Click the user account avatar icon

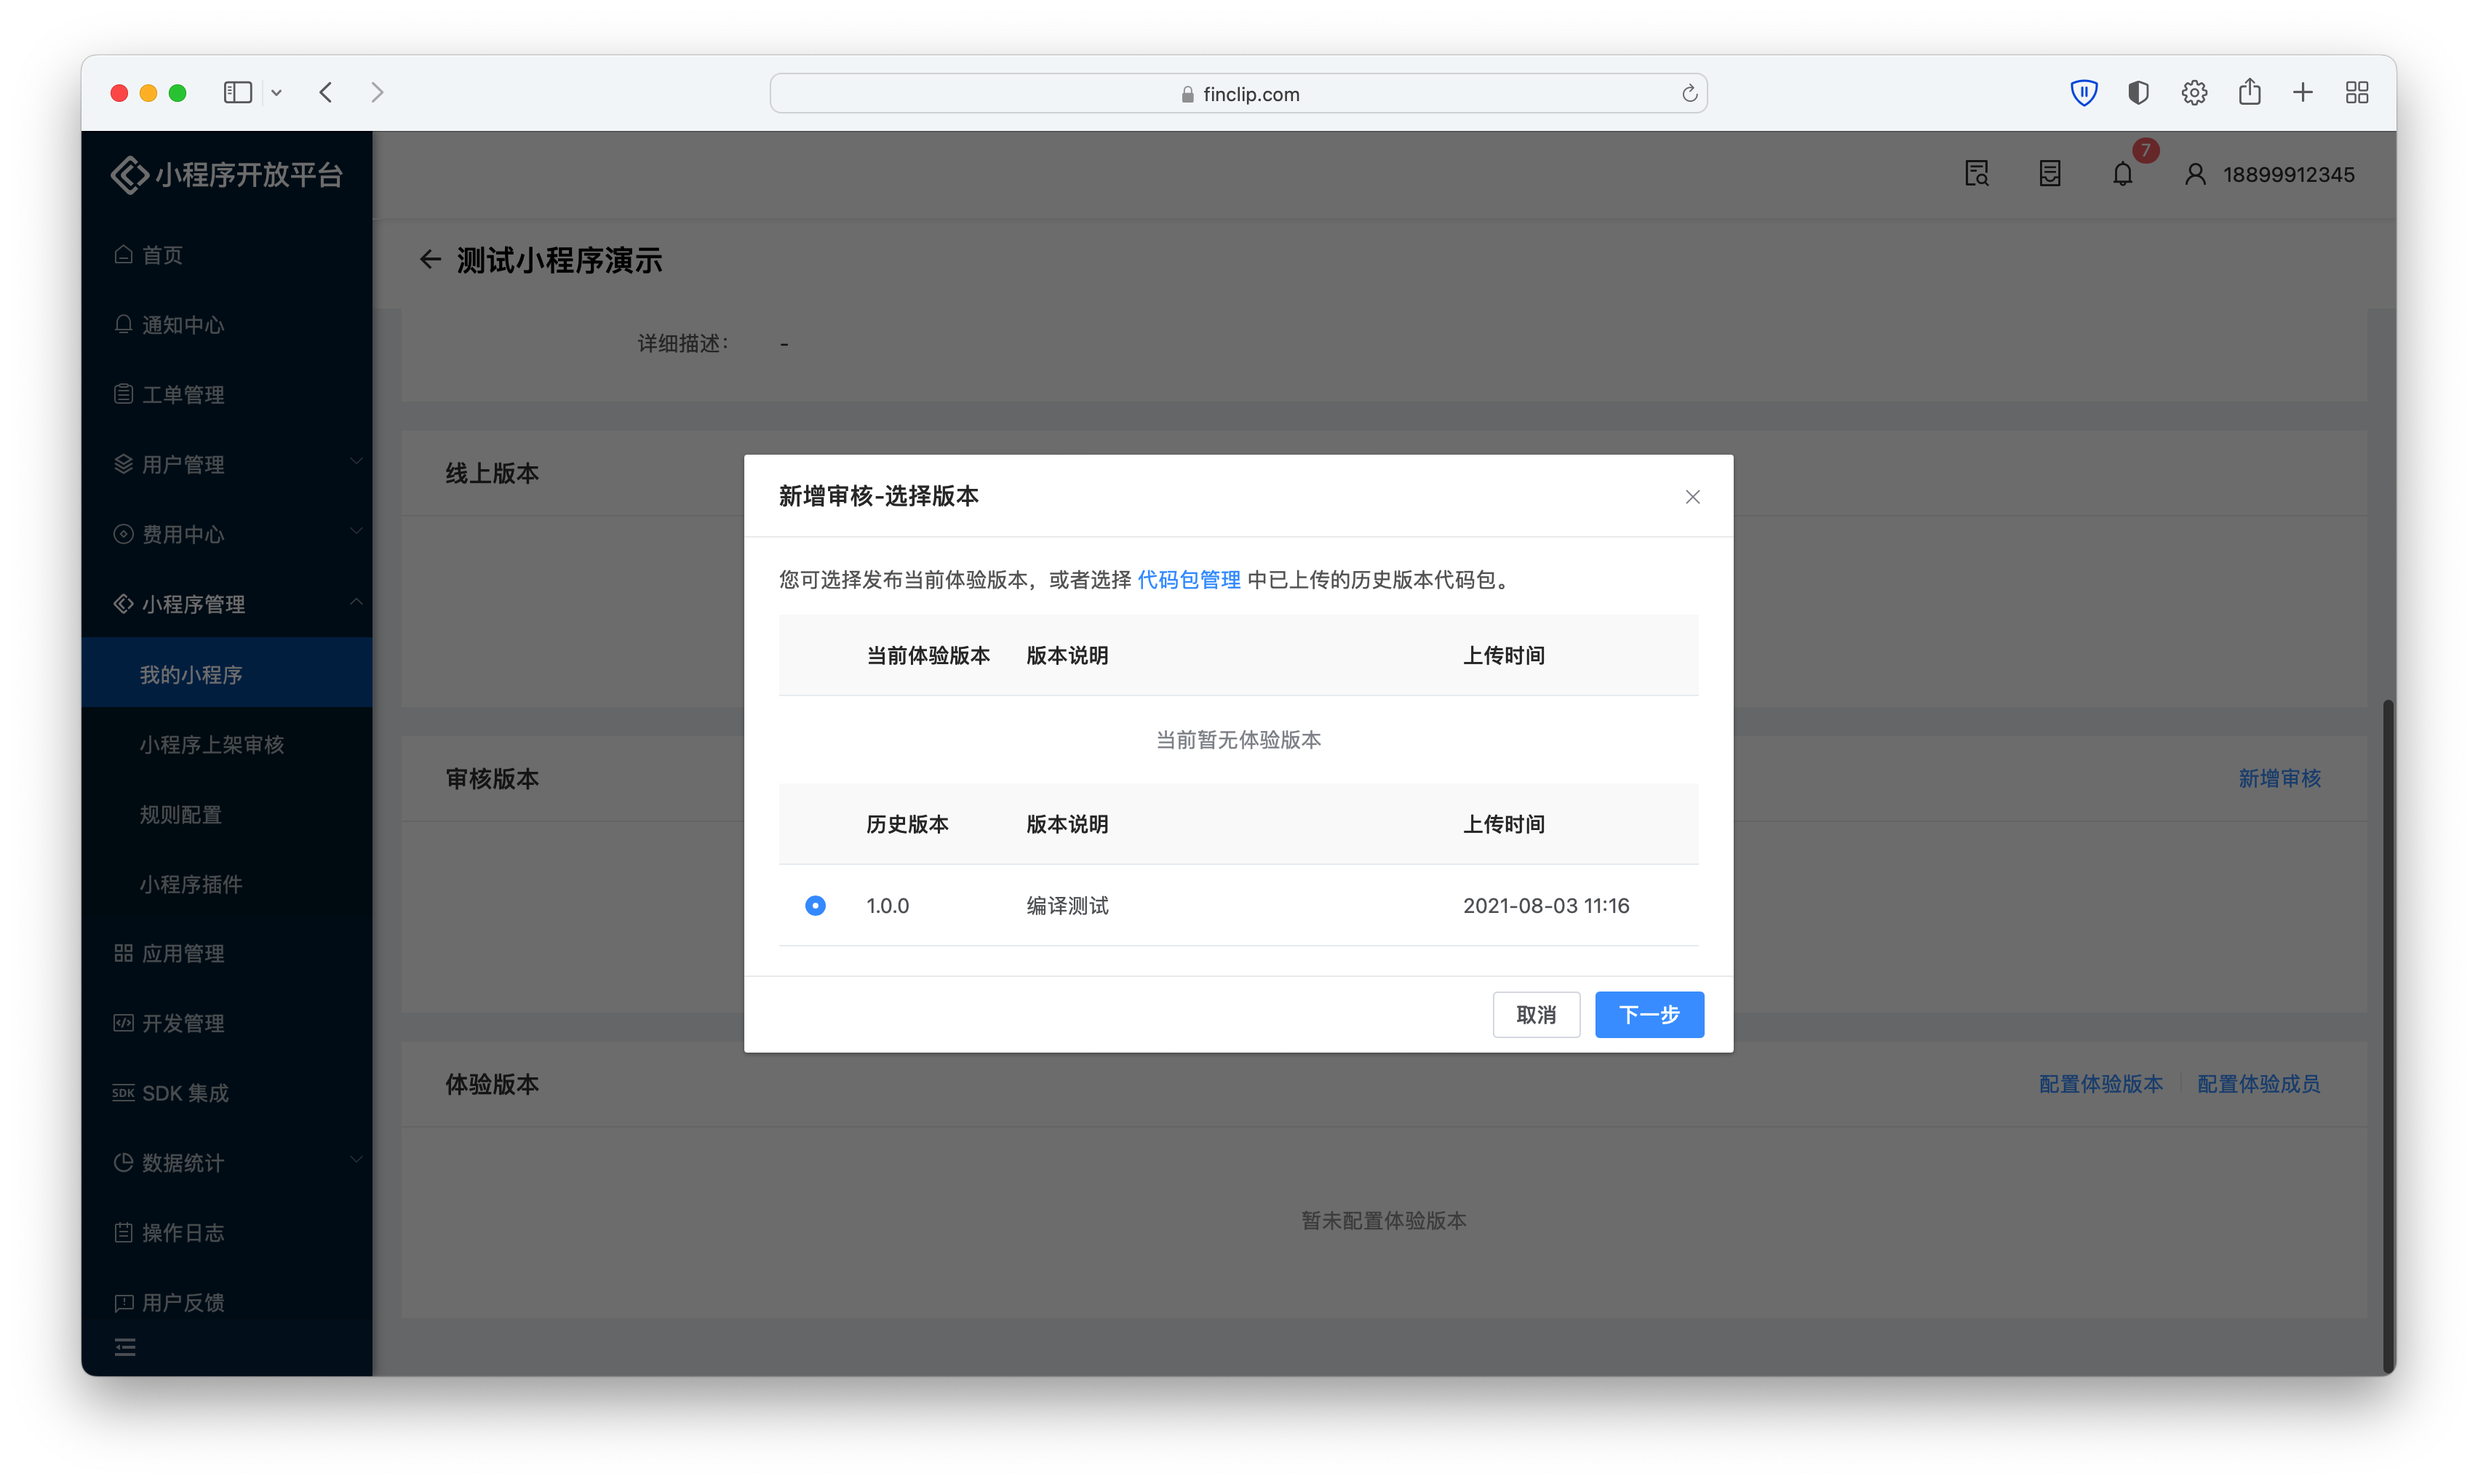(2195, 174)
